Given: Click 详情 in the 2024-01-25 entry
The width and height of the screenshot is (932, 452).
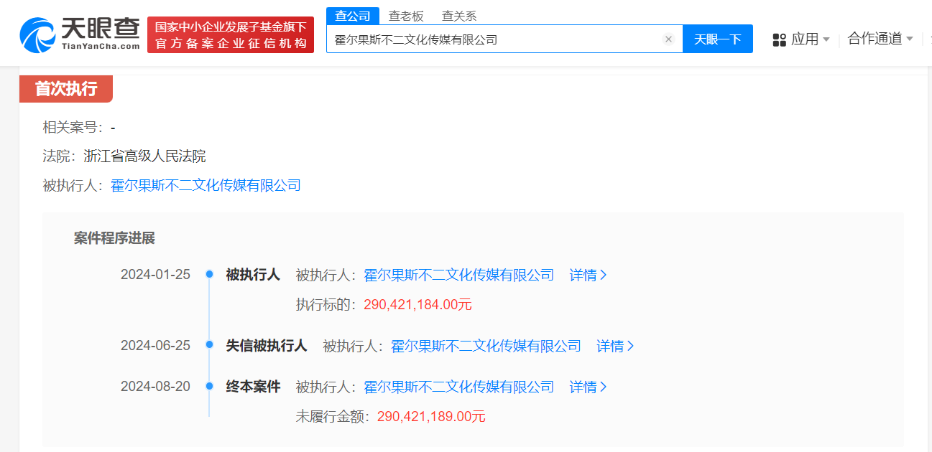Looking at the screenshot, I should pyautogui.click(x=583, y=275).
